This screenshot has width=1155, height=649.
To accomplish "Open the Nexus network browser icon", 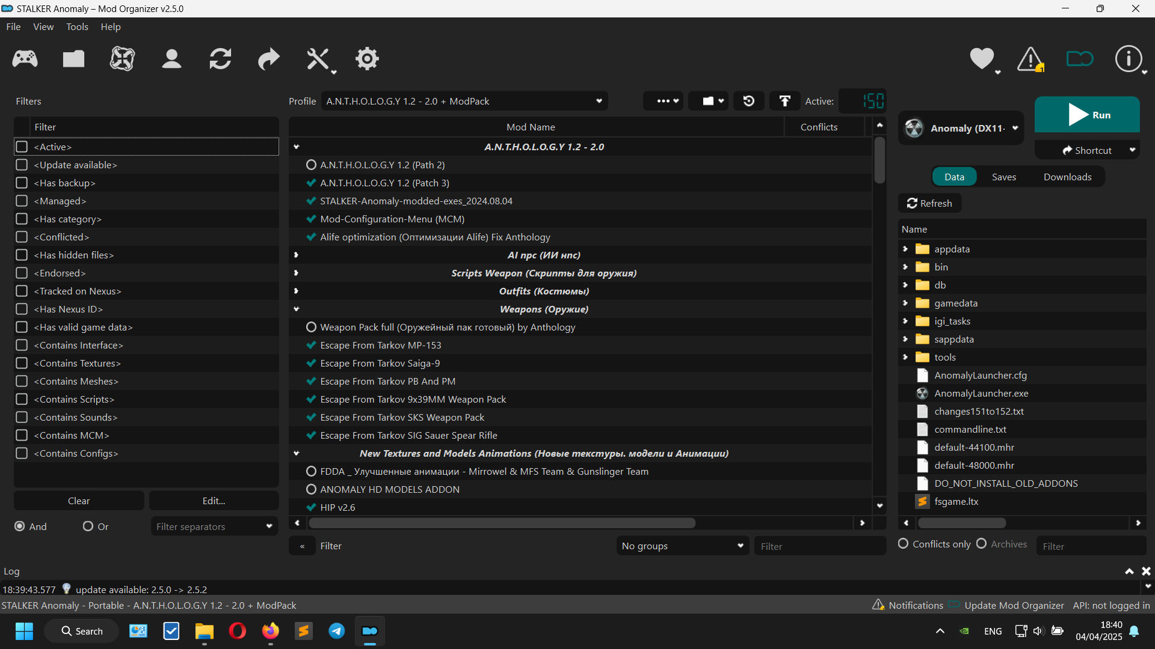I will [122, 59].
